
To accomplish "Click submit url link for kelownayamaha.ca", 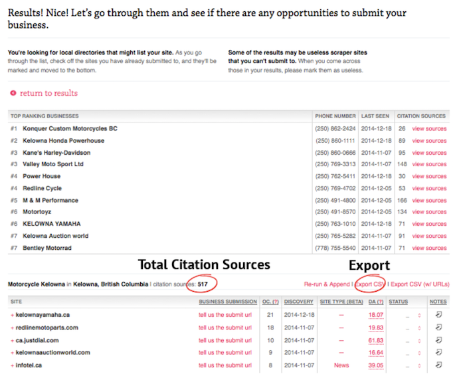I will (225, 315).
